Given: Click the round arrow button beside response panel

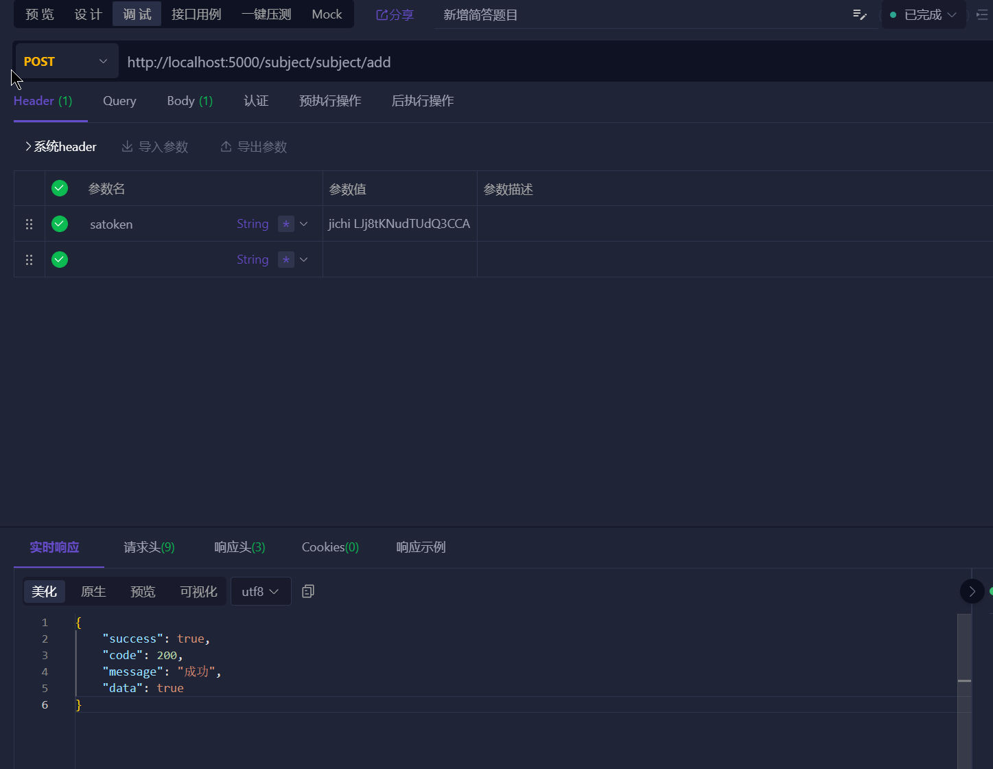Looking at the screenshot, I should [x=972, y=591].
